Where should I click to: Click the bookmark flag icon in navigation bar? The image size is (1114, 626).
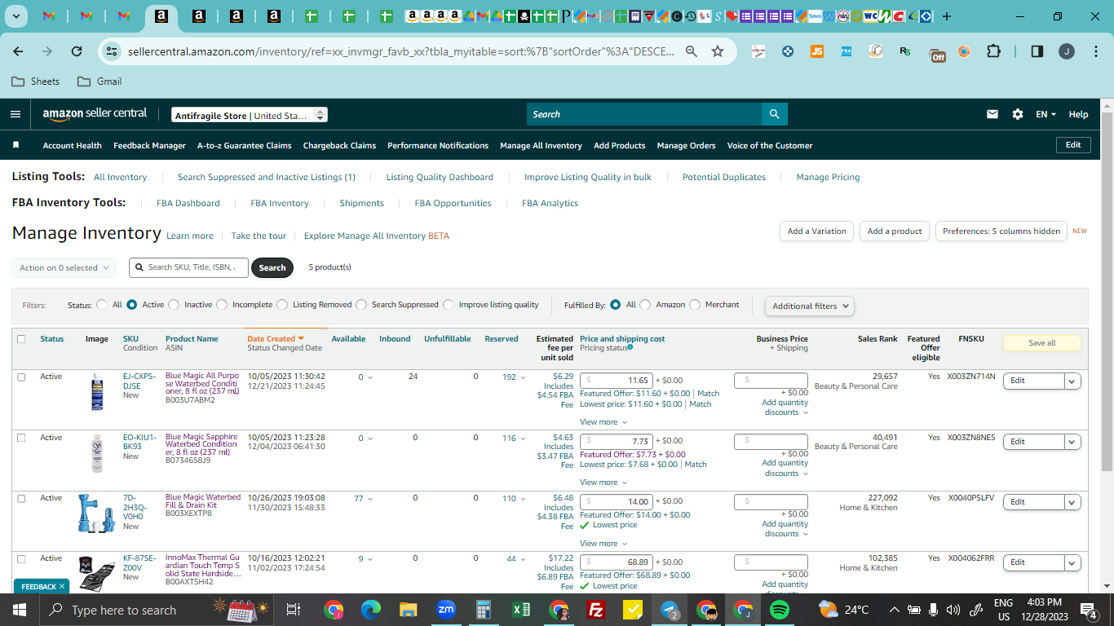tap(15, 145)
